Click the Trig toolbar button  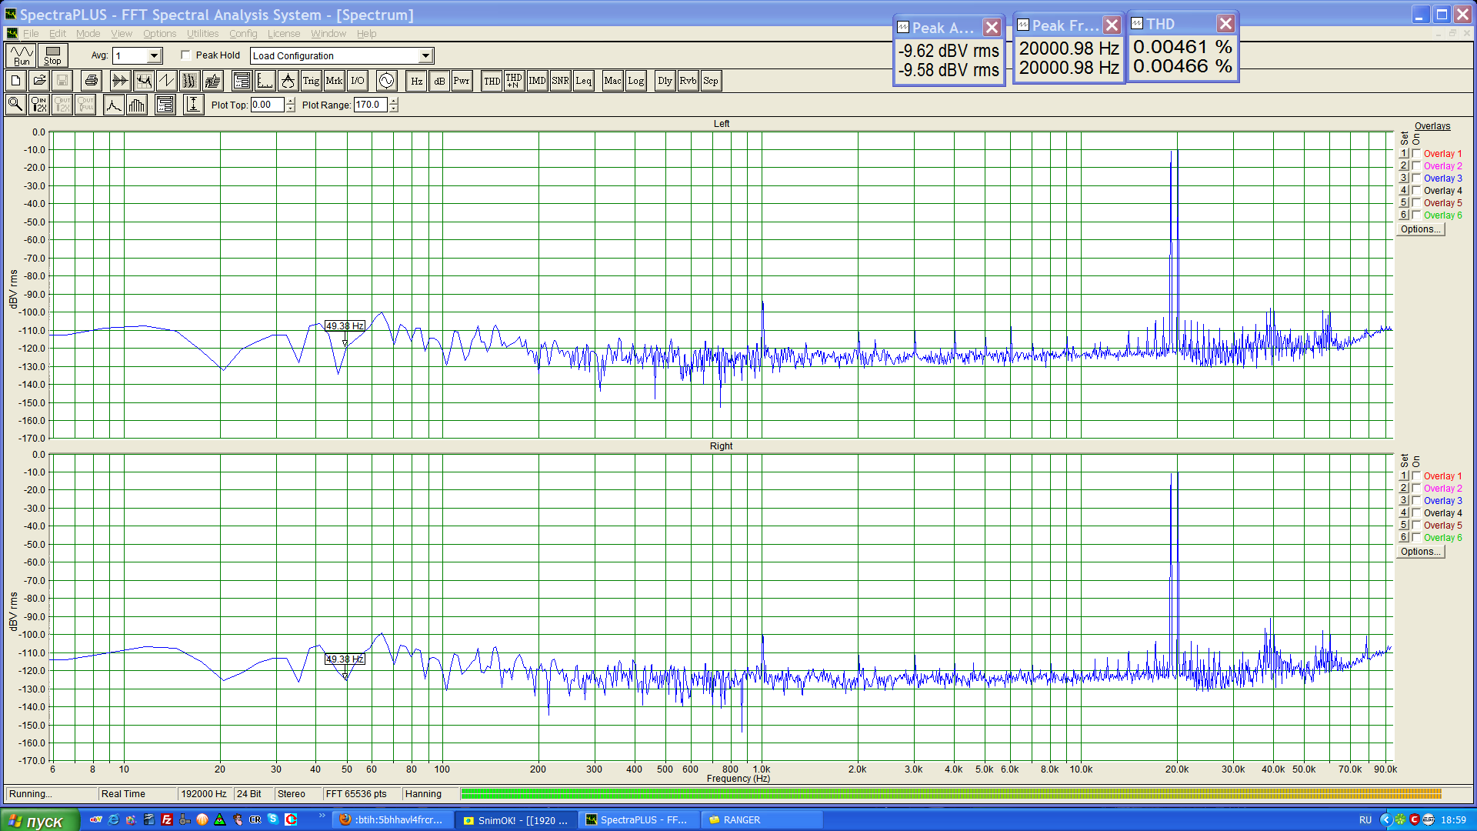[x=311, y=81]
